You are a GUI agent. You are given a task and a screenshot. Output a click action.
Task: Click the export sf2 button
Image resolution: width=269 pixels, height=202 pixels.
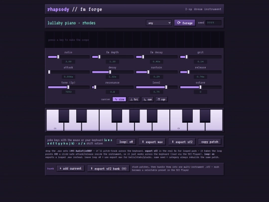(x=182, y=142)
